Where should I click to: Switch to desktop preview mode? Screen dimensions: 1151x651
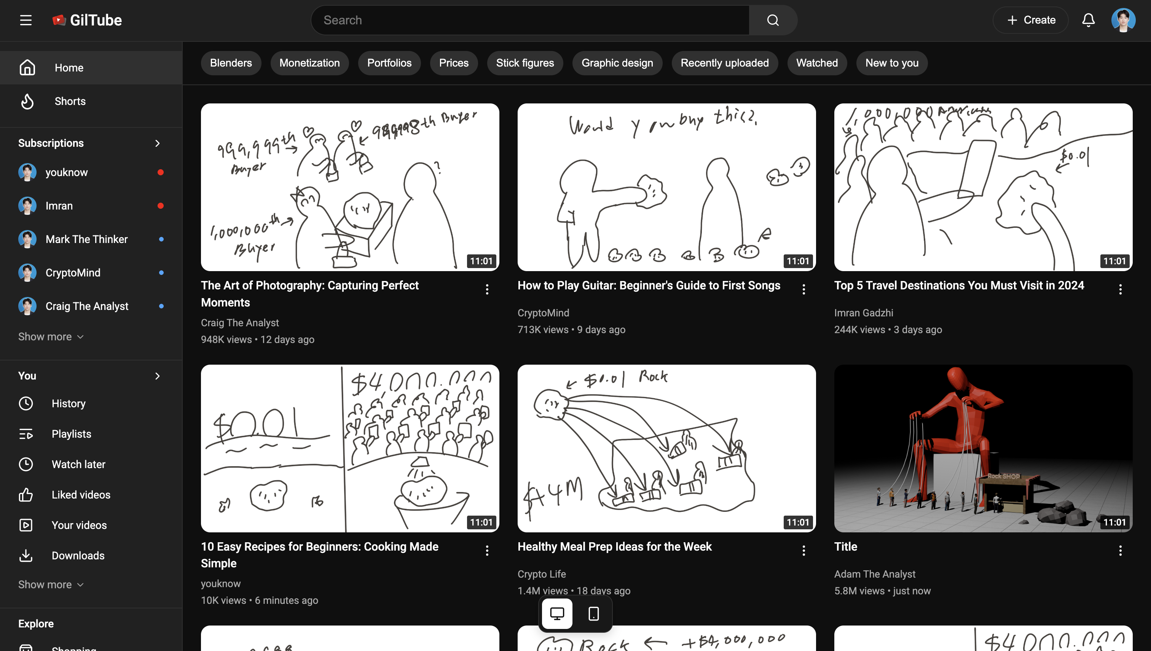557,613
